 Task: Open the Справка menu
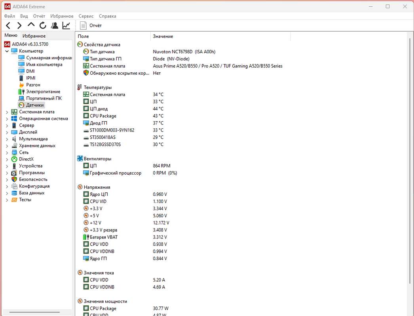(108, 16)
